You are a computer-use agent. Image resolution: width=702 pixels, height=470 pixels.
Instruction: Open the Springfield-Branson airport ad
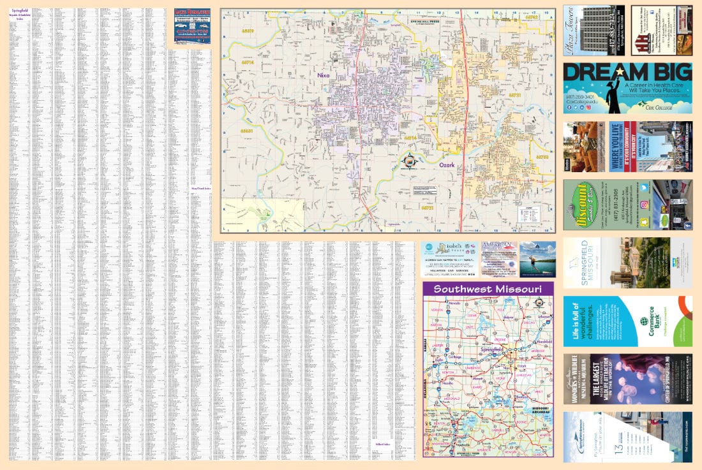[628, 437]
